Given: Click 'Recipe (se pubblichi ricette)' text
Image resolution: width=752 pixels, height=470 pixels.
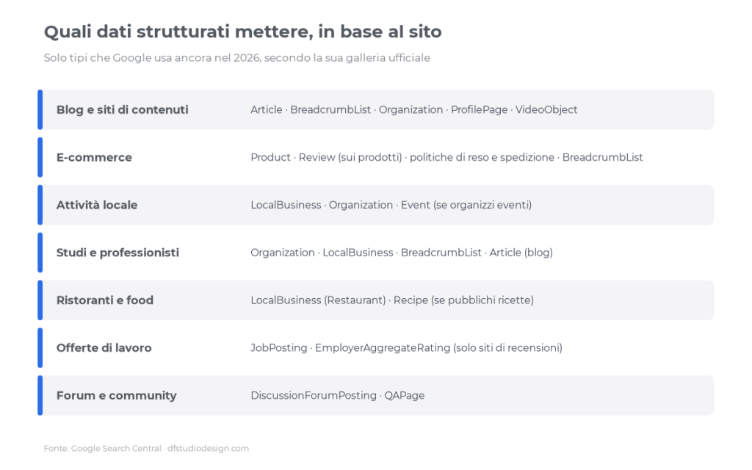Looking at the screenshot, I should (x=463, y=300).
